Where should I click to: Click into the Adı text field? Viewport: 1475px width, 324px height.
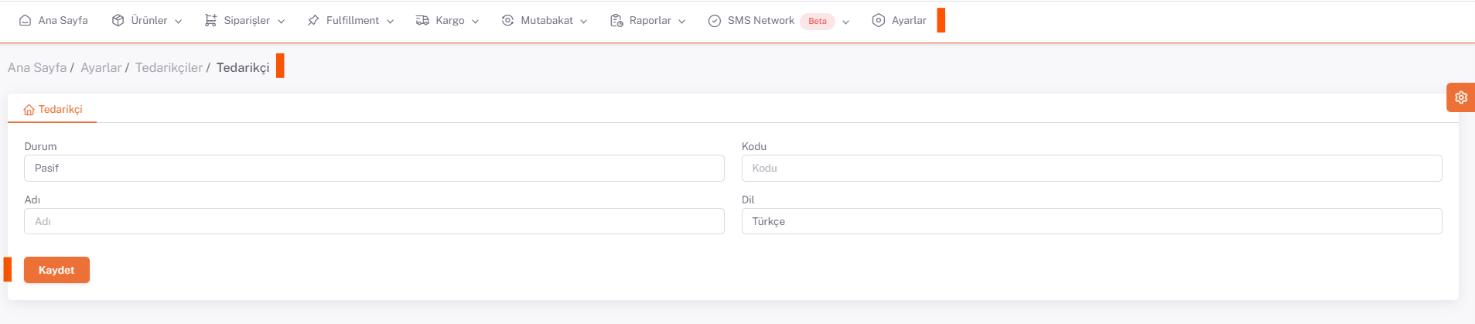point(374,222)
